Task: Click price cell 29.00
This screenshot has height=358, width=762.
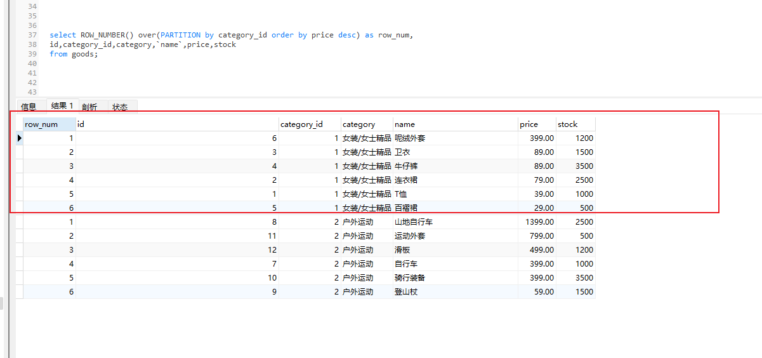Action: 537,208
